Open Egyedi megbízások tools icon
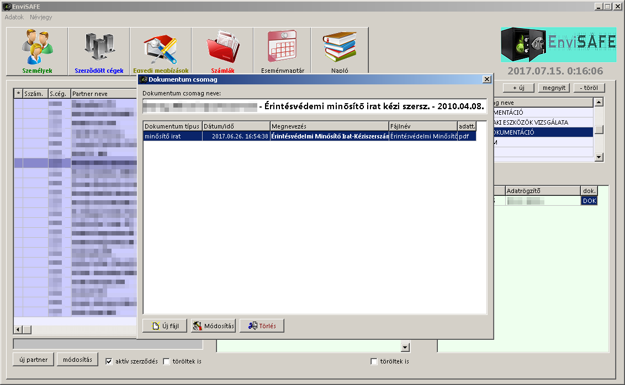The height and width of the screenshot is (385, 625). [x=161, y=51]
